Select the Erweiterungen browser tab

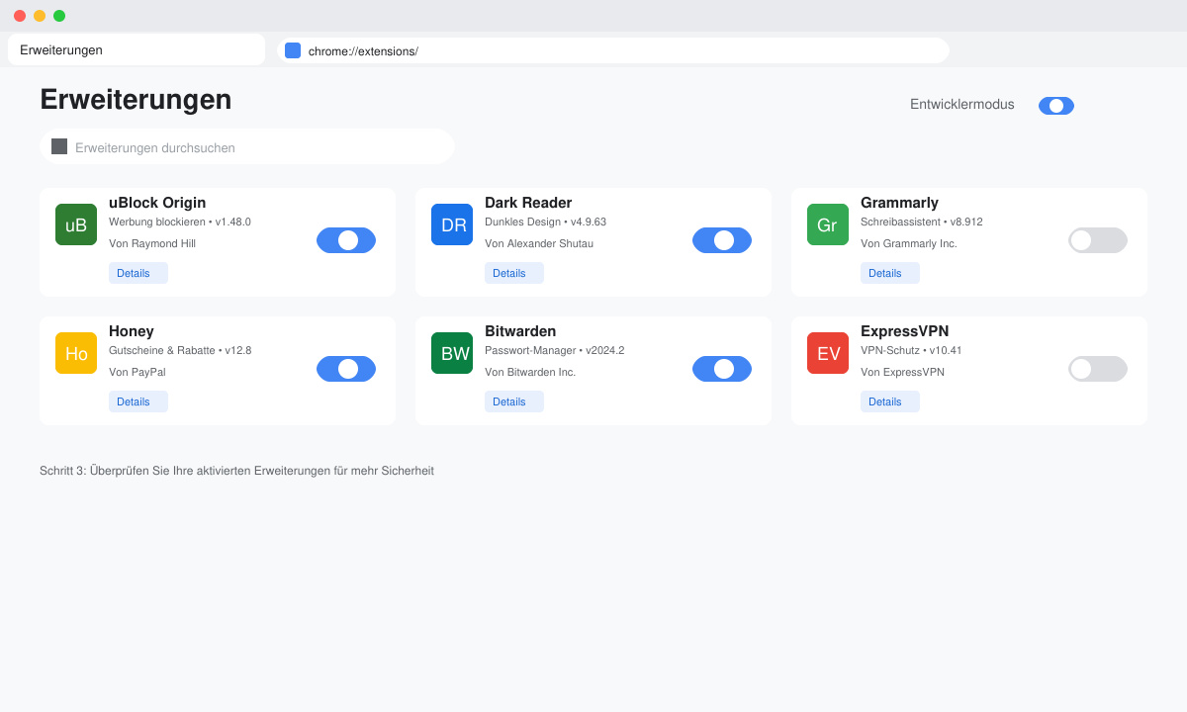coord(137,49)
